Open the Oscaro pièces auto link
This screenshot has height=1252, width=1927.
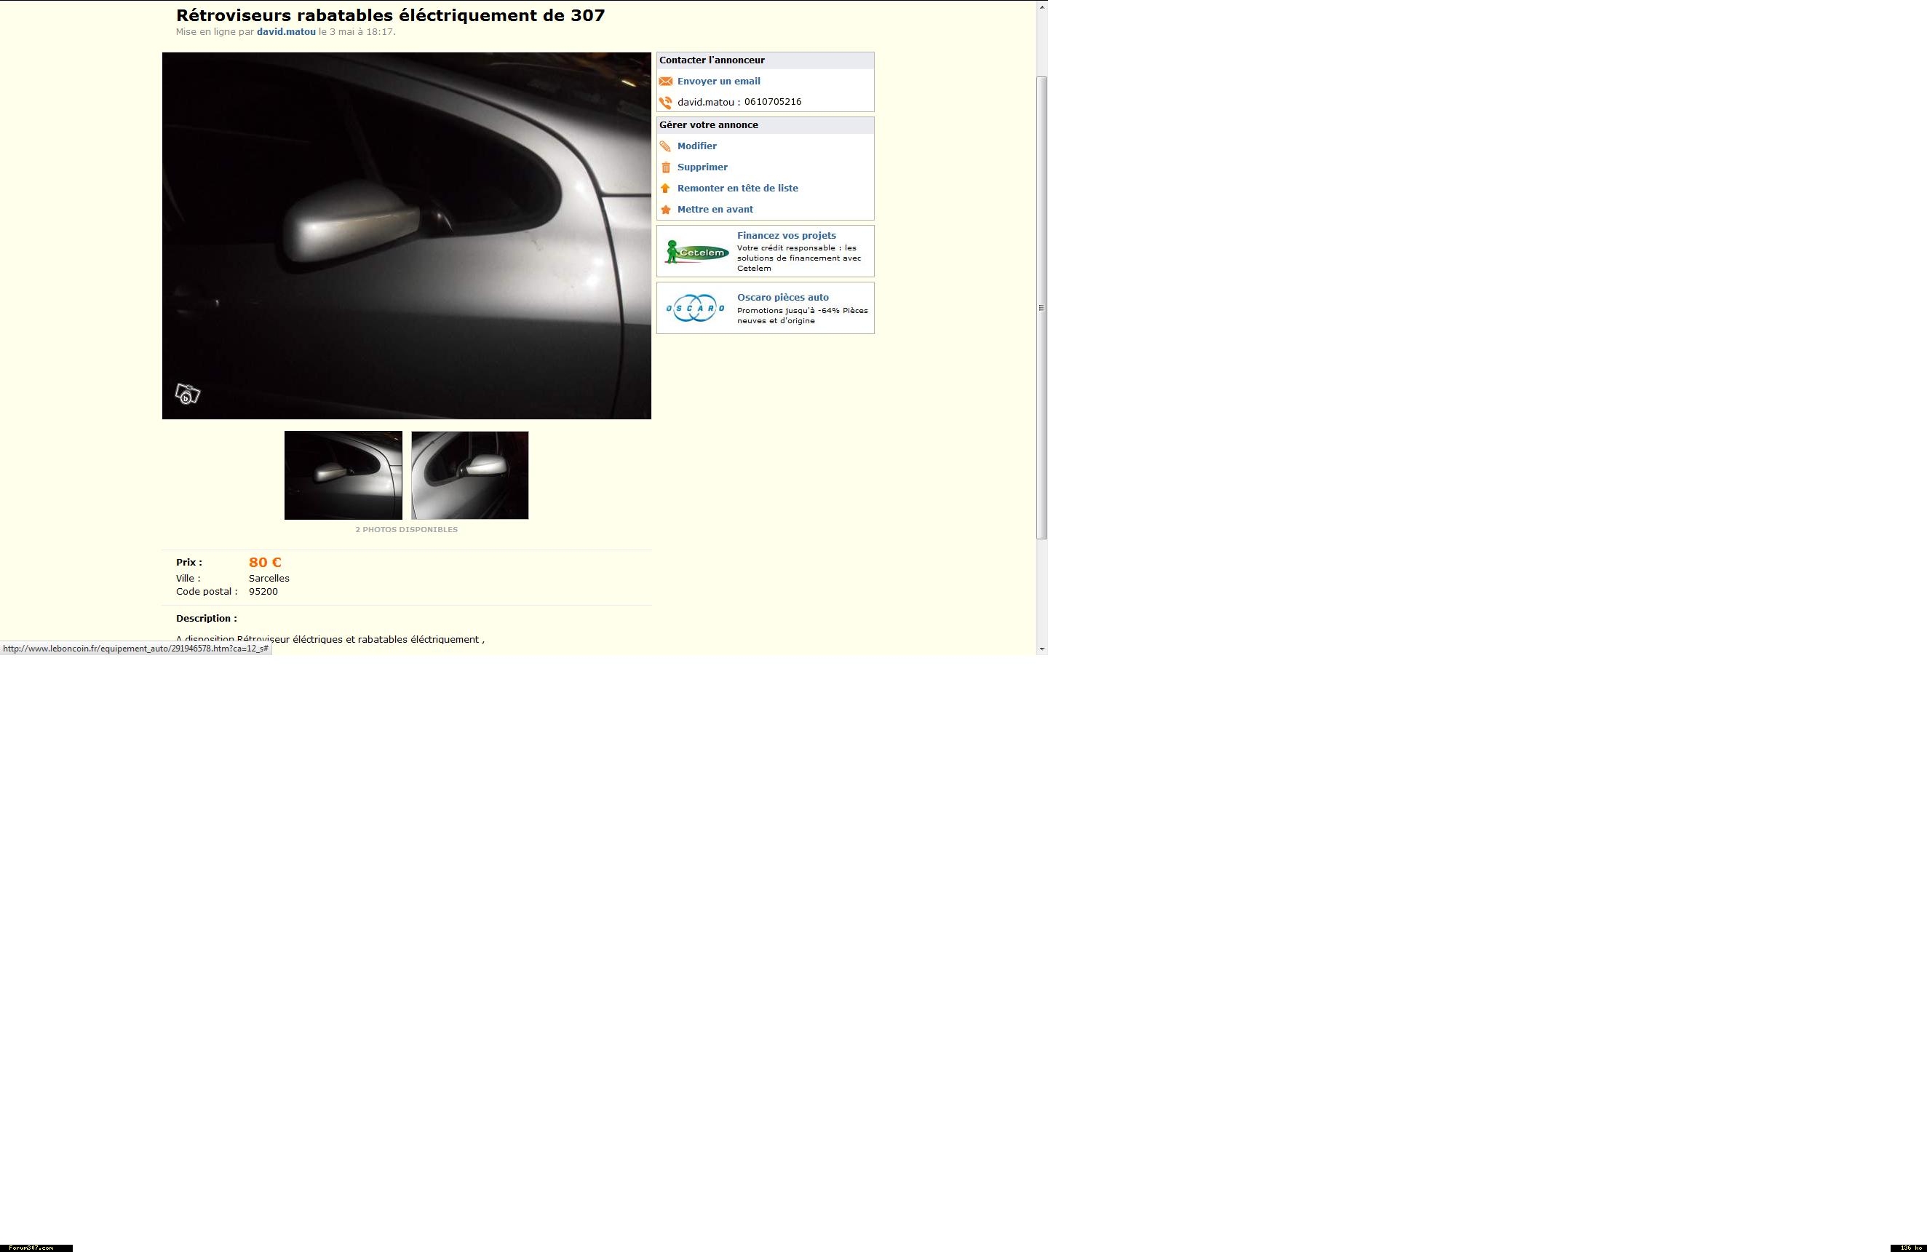tap(782, 297)
